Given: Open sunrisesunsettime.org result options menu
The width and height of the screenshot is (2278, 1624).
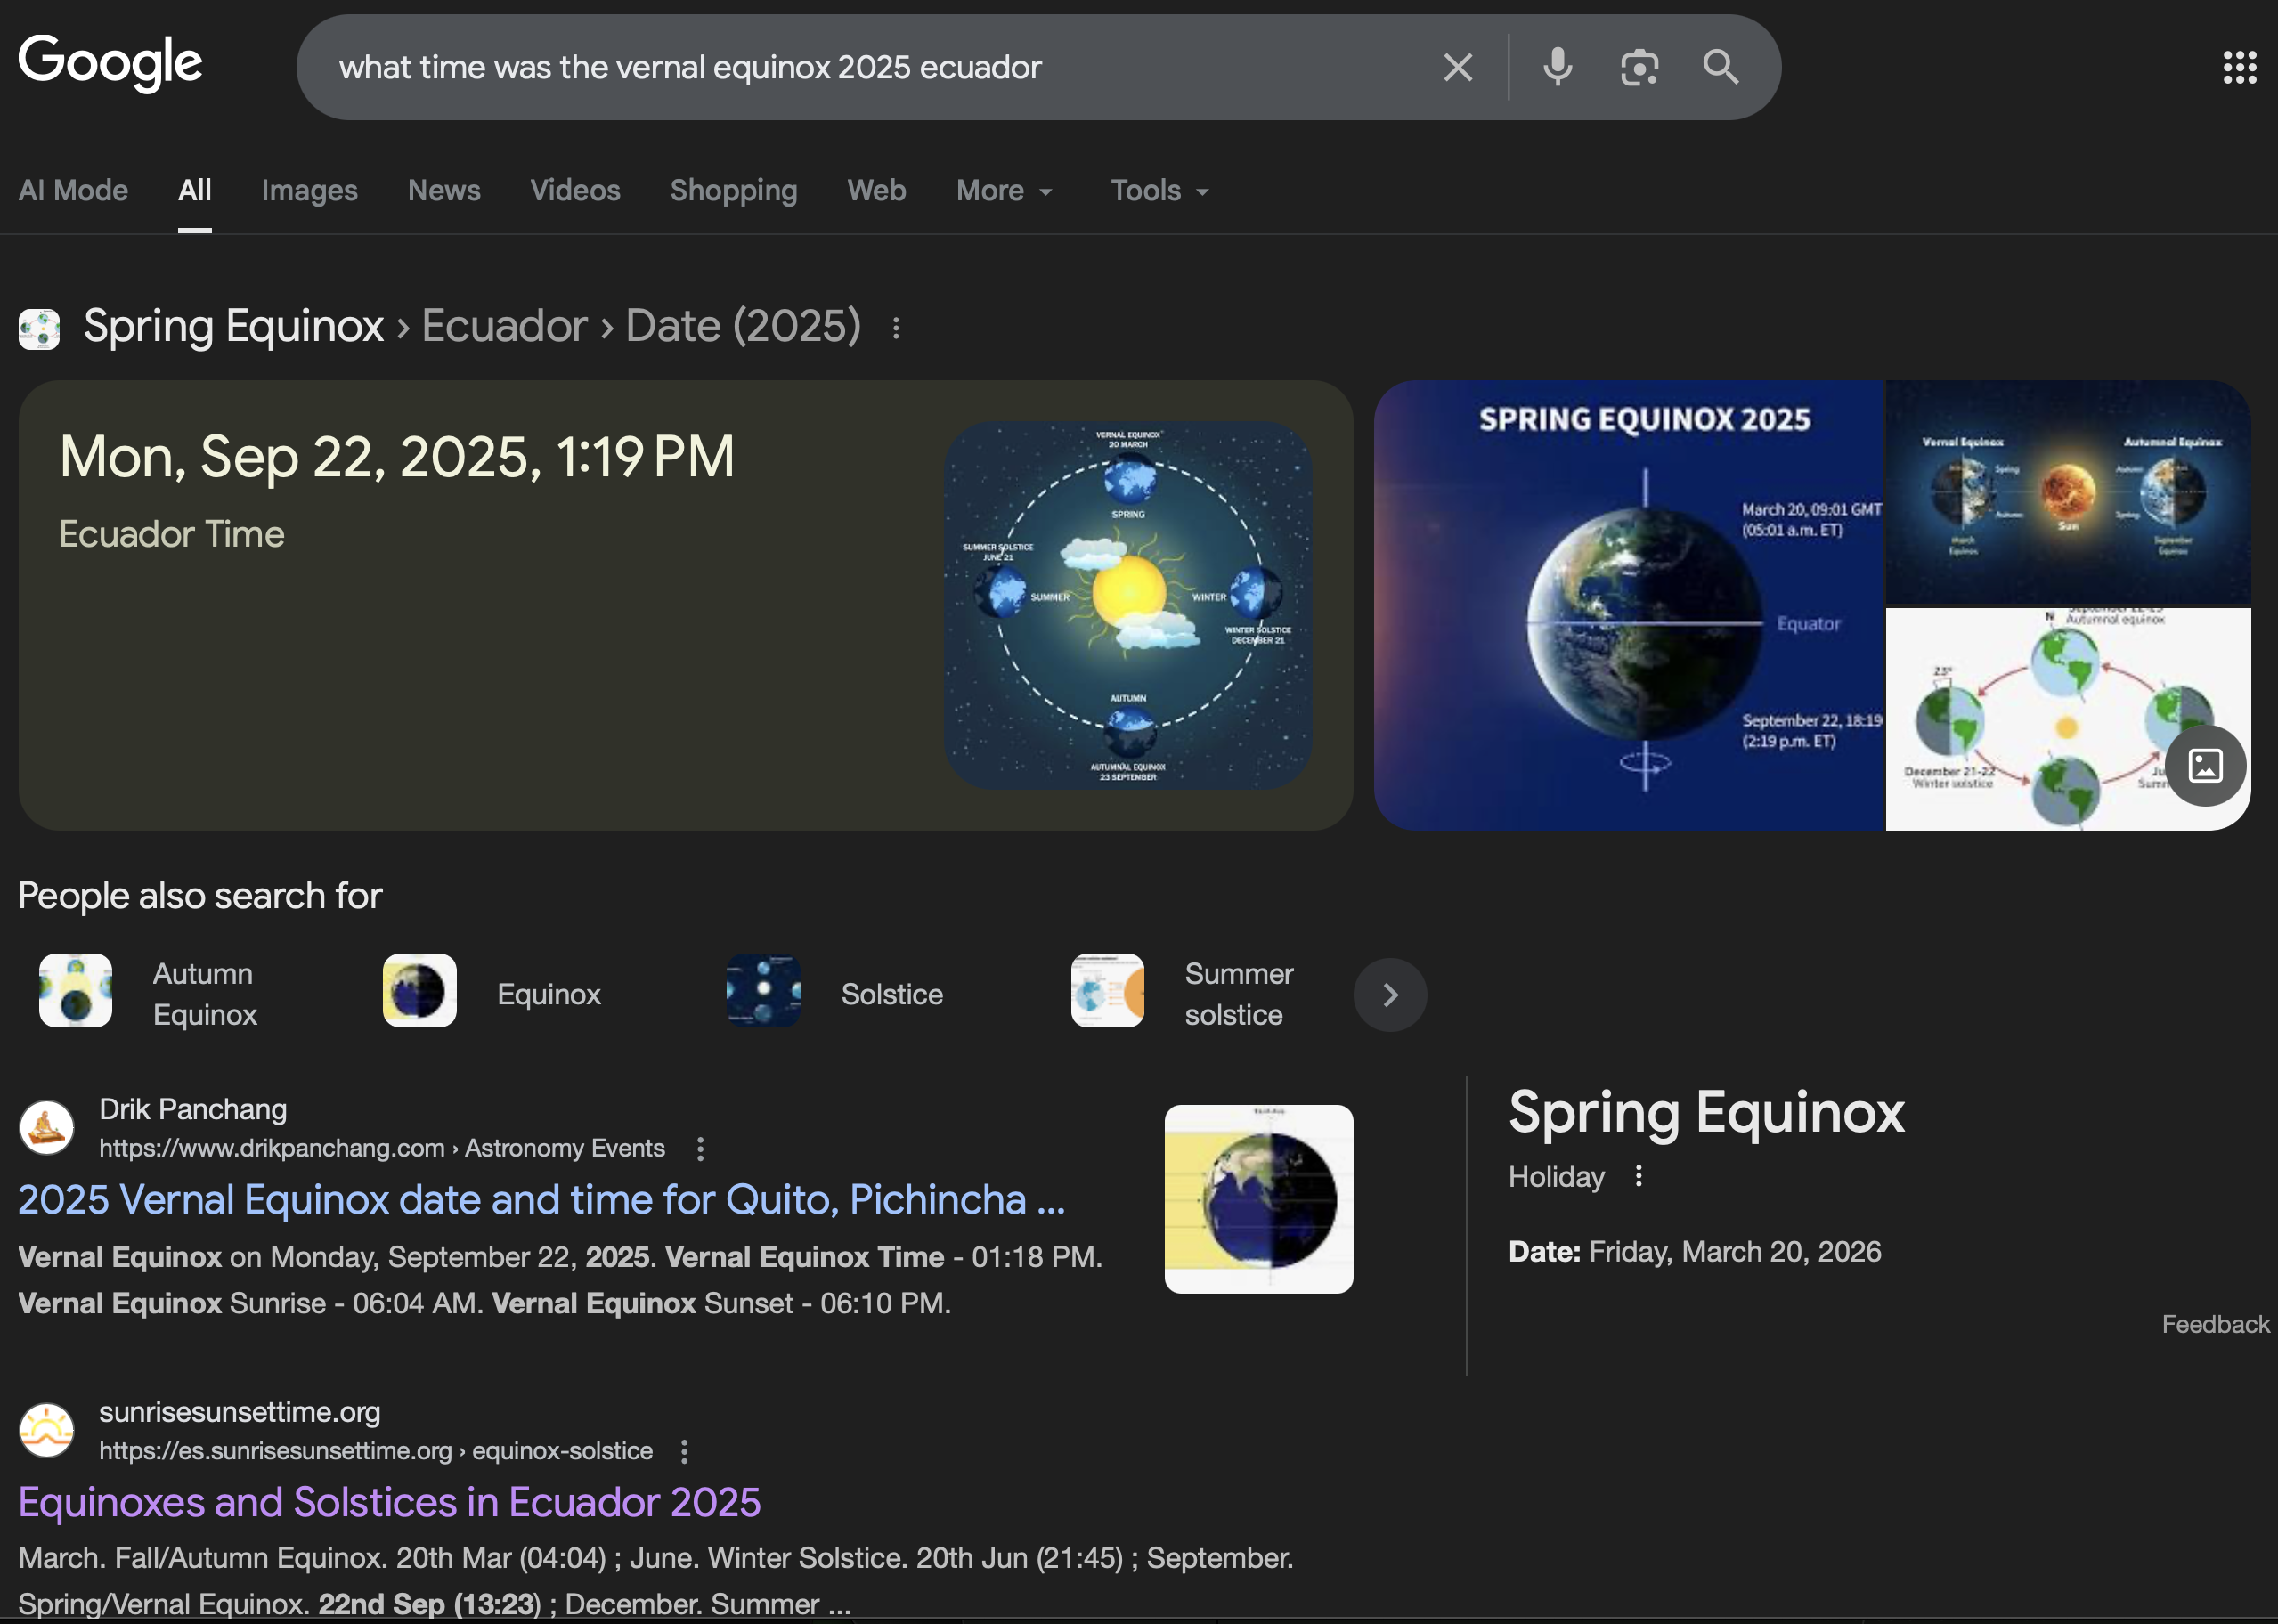Looking at the screenshot, I should pos(684,1451).
